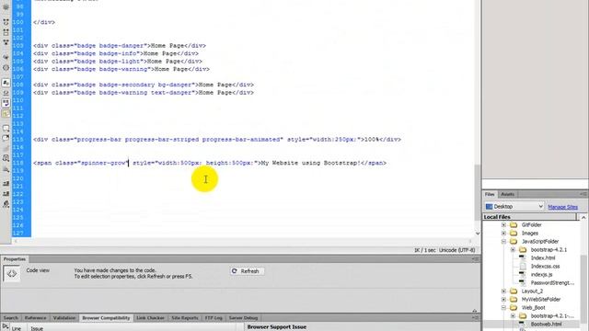Select Bootweb.html in the file tree
Image resolution: width=589 pixels, height=331 pixels.
pos(546,325)
